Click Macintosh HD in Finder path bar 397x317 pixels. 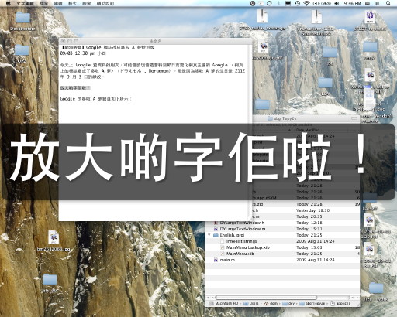point(224,303)
